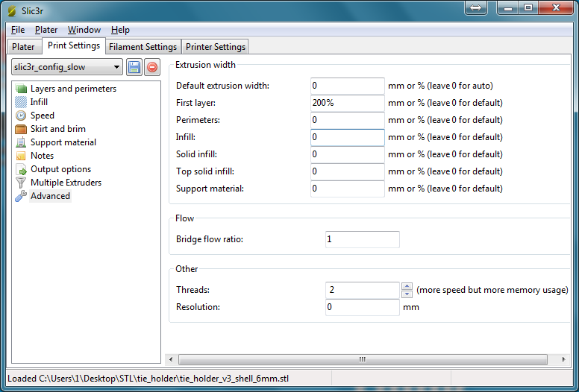
Task: Open the Window menu
Action: [84, 30]
